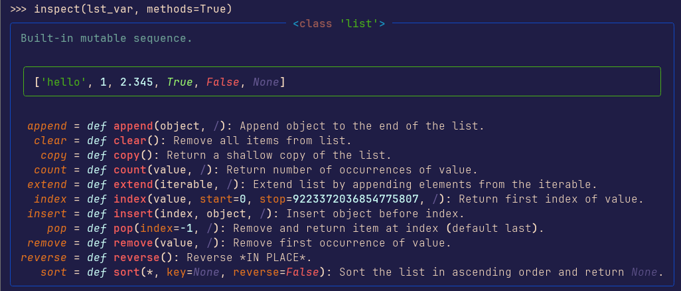The height and width of the screenshot is (291, 681).
Task: Click the 2.345 float value
Action: pos(136,82)
